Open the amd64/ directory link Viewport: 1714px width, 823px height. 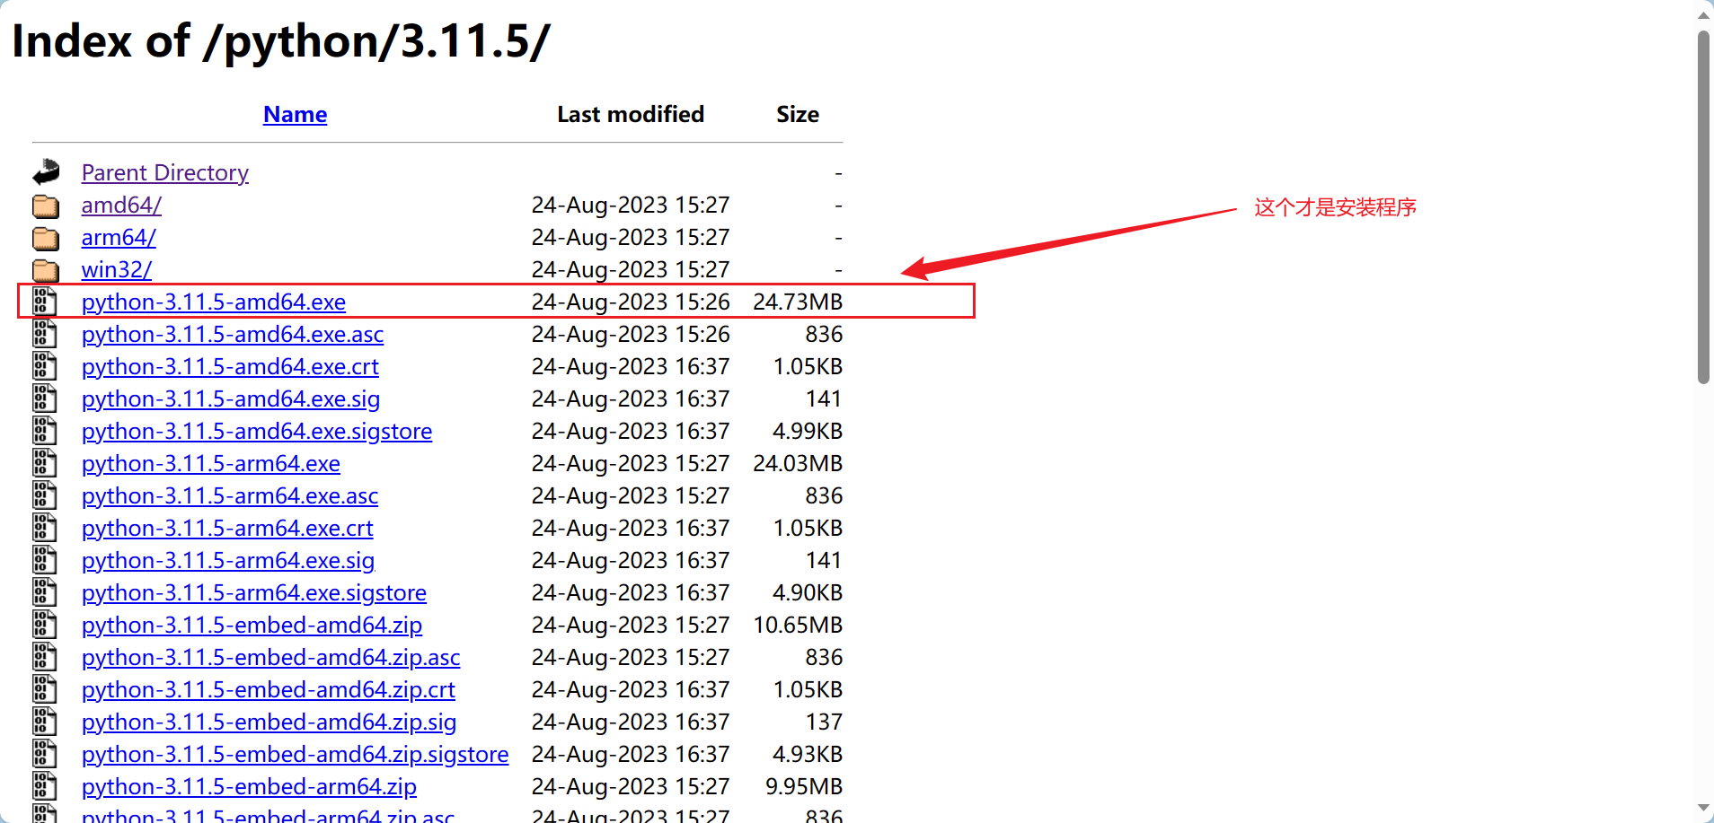point(121,205)
